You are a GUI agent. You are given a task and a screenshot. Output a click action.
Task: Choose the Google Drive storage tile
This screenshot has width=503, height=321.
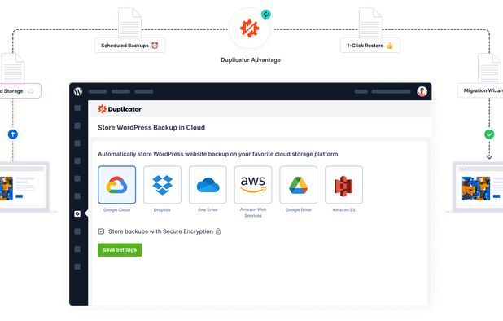(x=299, y=185)
